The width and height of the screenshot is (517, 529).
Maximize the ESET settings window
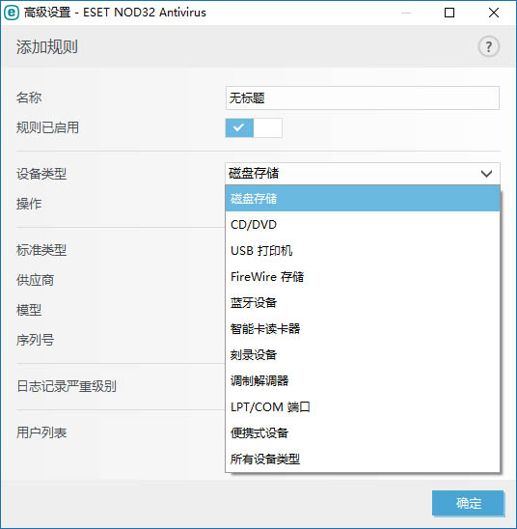pyautogui.click(x=449, y=13)
